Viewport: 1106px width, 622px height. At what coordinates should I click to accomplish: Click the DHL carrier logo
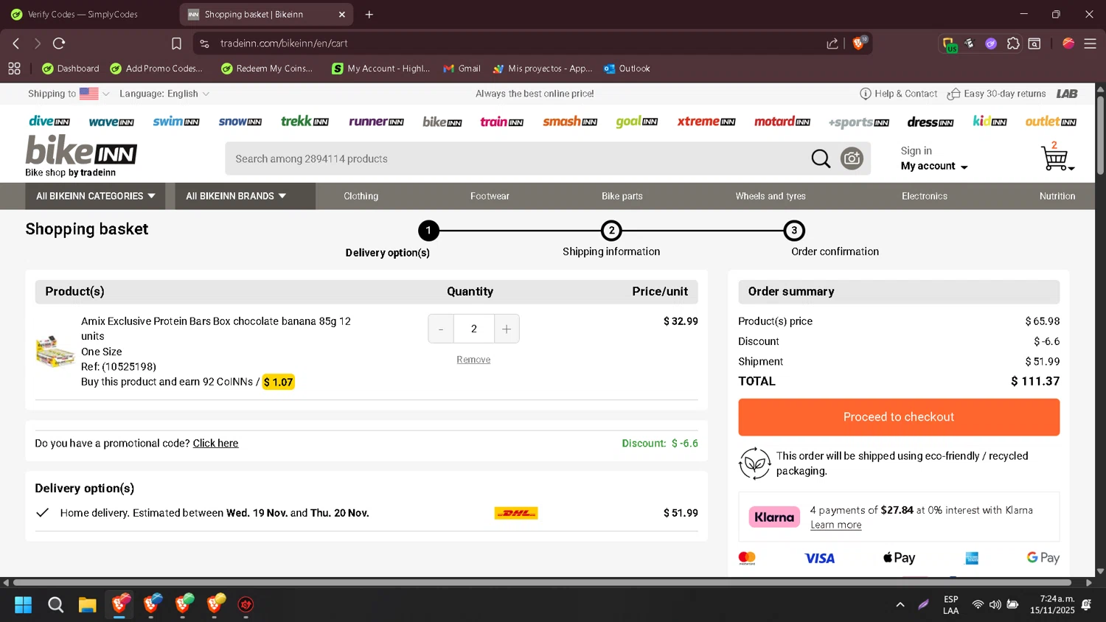coord(516,513)
